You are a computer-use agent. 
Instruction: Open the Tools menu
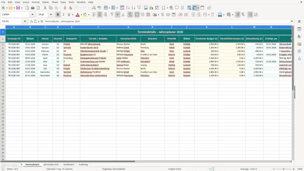click(x=71, y=2)
